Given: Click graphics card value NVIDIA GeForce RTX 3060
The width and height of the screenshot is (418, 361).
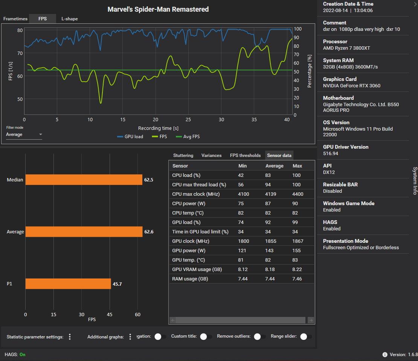Looking at the screenshot, I should [352, 85].
